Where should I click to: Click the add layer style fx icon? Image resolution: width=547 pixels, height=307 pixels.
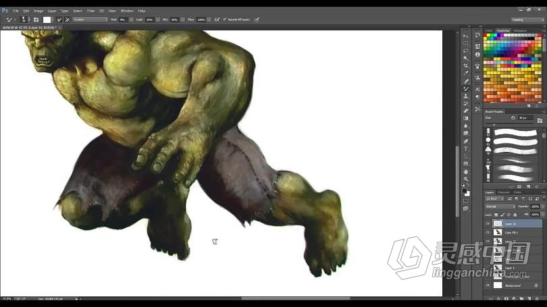coord(499,299)
